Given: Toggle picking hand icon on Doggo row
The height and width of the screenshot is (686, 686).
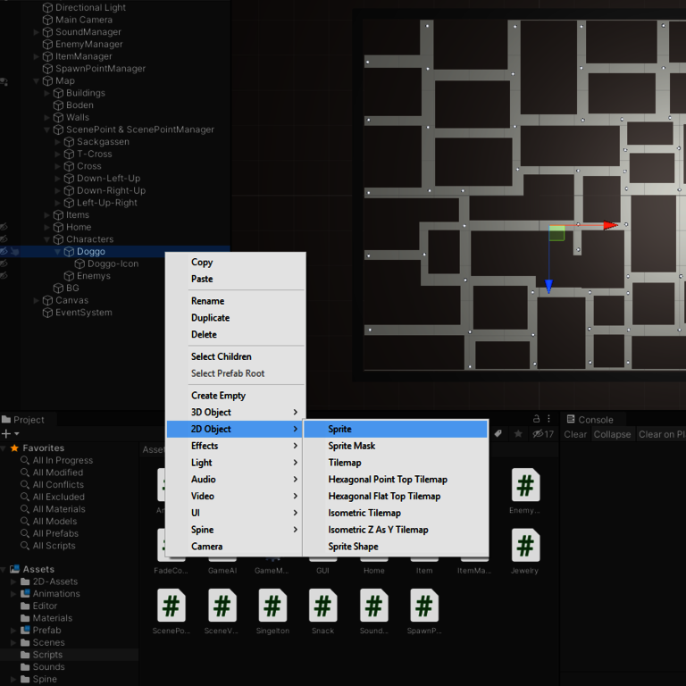Looking at the screenshot, I should (14, 251).
